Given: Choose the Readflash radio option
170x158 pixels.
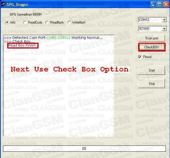Looking at the screenshot, I should point(47,22).
